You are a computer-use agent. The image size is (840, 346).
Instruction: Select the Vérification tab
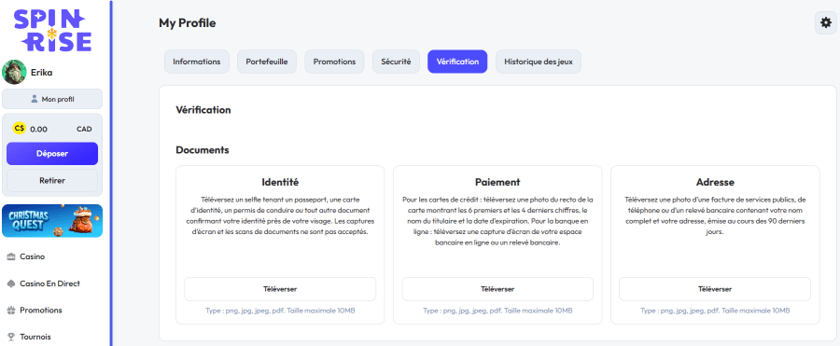coord(457,62)
